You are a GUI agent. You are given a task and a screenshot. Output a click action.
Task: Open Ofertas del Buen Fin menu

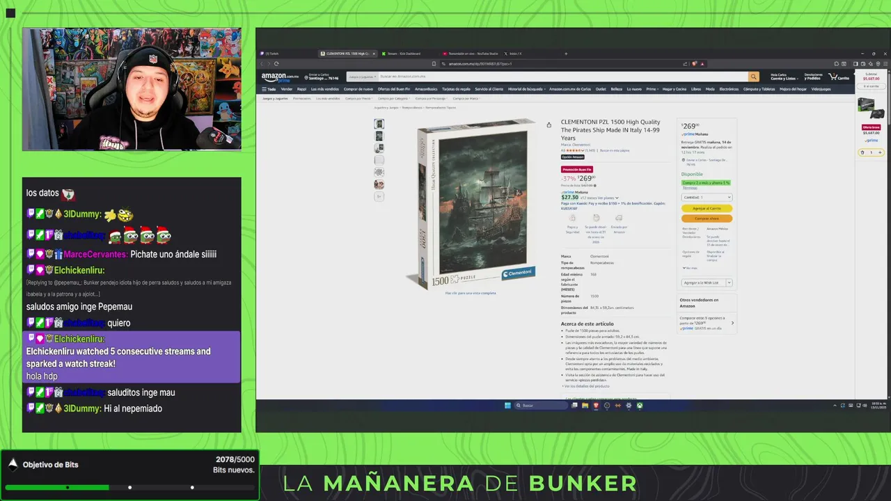click(393, 89)
